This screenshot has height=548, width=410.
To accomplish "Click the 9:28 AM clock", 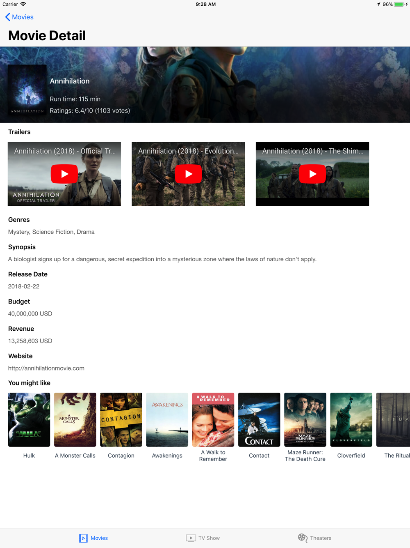I will (x=206, y=4).
